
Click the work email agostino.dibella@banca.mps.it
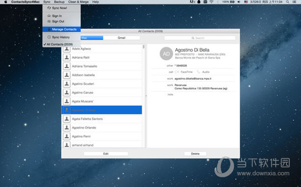(193, 79)
